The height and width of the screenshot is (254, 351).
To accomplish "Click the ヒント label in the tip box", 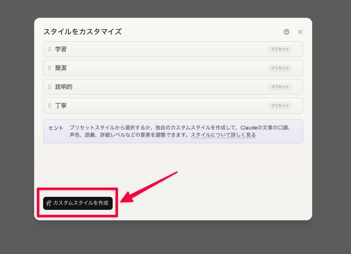I will point(56,128).
